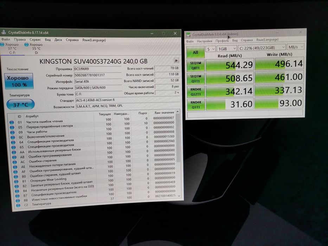Select the C: F: disk status icon
This screenshot has height=246, width=328.
(x=2, y=44)
